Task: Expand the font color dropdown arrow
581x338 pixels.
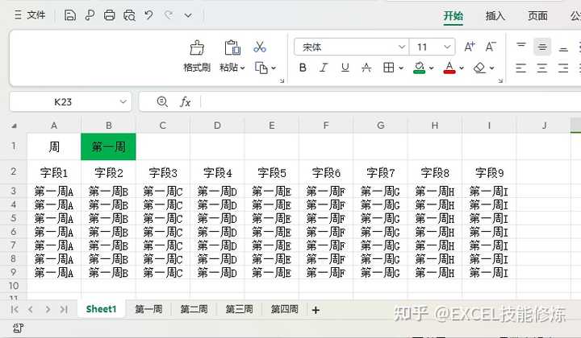Action: pos(462,68)
